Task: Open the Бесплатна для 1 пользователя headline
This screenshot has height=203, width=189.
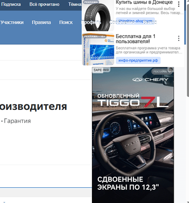Action: click(135, 39)
